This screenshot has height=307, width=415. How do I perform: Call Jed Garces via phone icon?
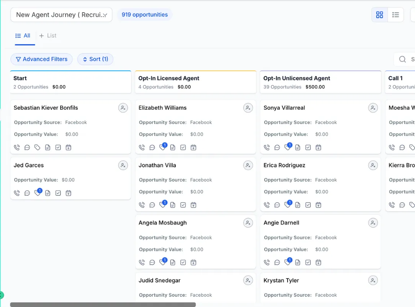[x=17, y=193]
